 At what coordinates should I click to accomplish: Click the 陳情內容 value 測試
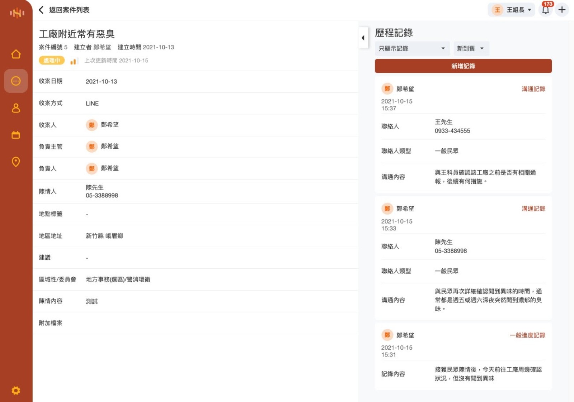[x=92, y=301]
